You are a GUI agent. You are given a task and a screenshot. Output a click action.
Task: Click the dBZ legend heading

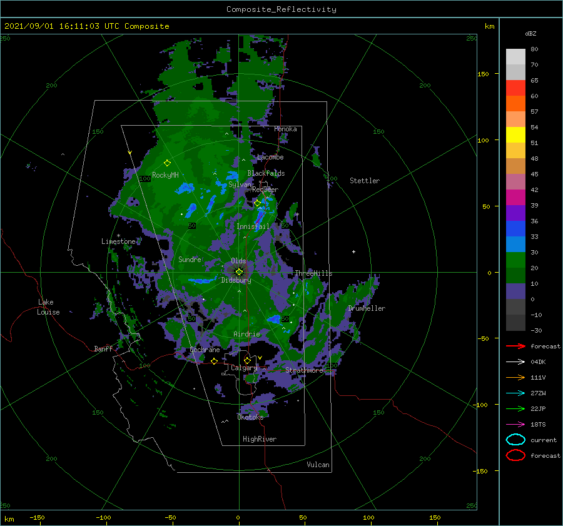(x=530, y=34)
